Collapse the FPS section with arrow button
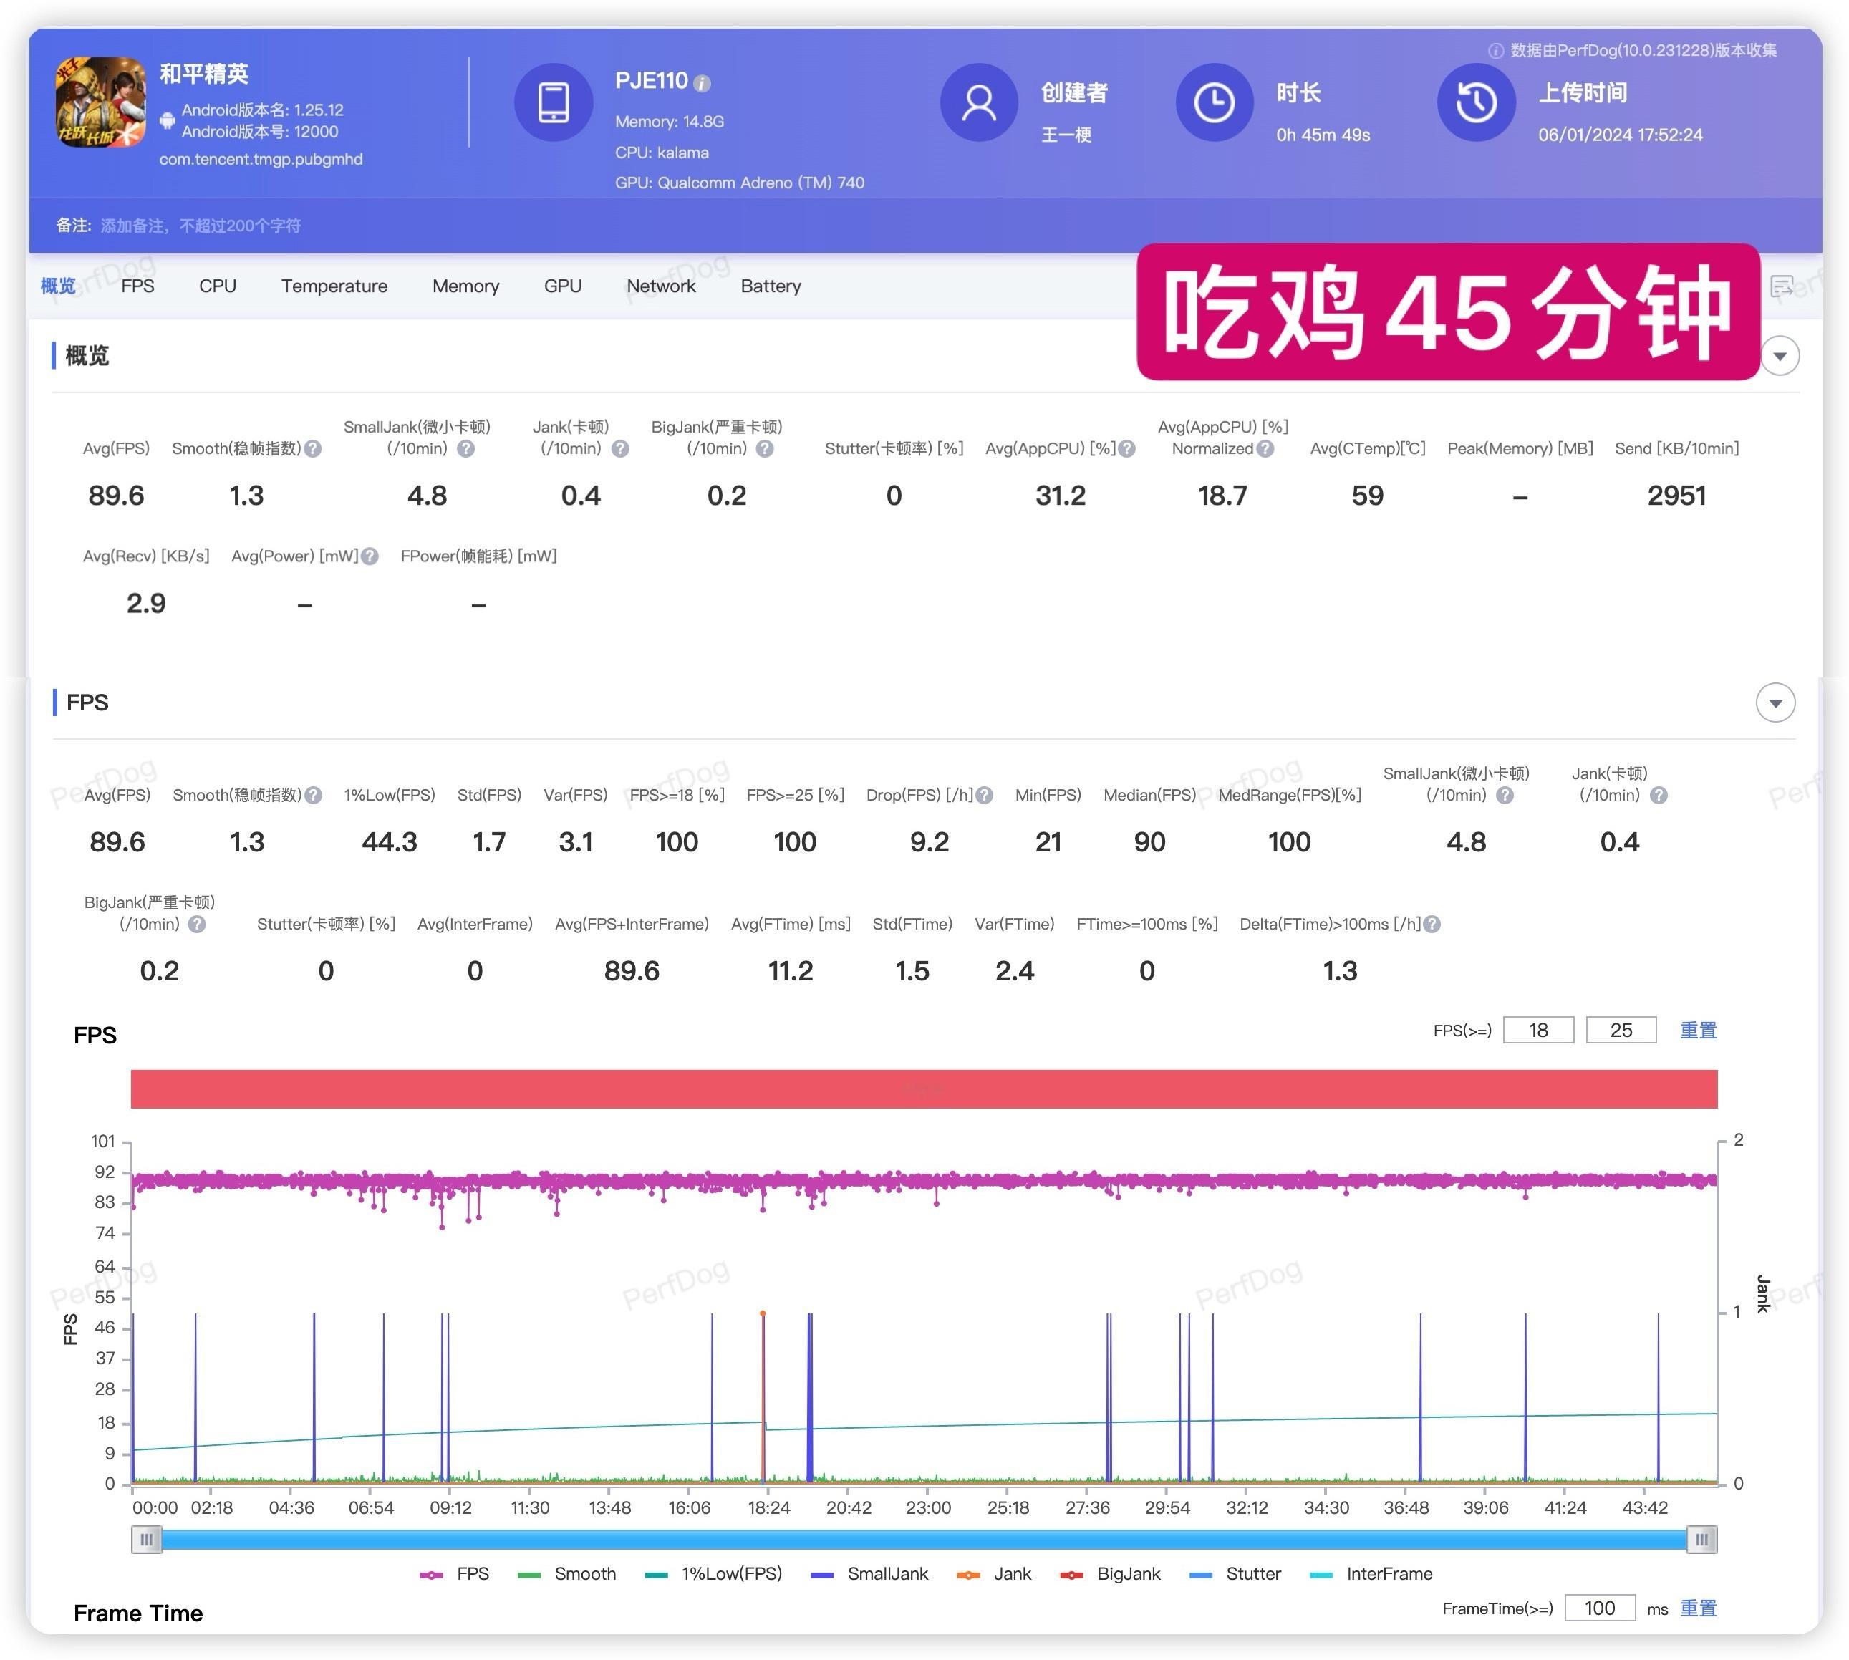Image resolution: width=1849 pixels, height=1660 pixels. click(1775, 703)
